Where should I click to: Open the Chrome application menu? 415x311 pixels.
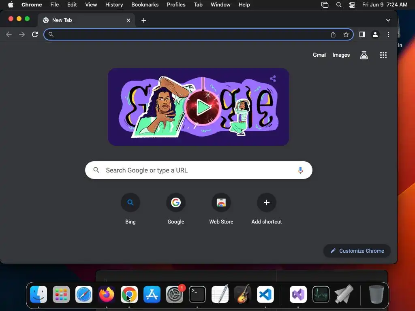click(32, 5)
